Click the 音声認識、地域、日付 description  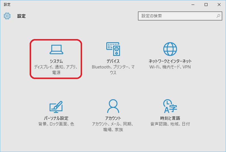coord(170,124)
